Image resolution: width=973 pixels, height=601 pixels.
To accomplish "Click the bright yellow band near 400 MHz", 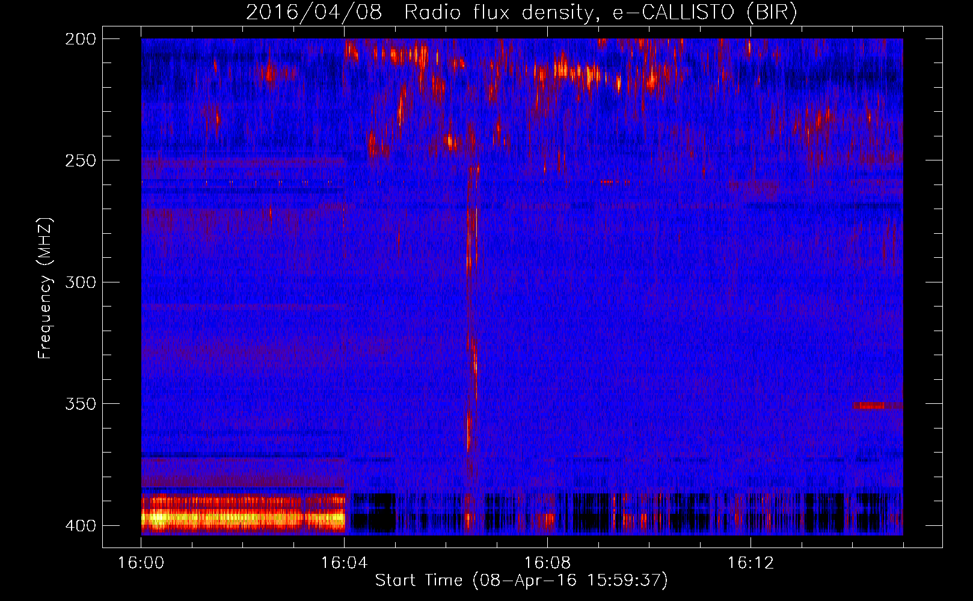I will coord(243,517).
